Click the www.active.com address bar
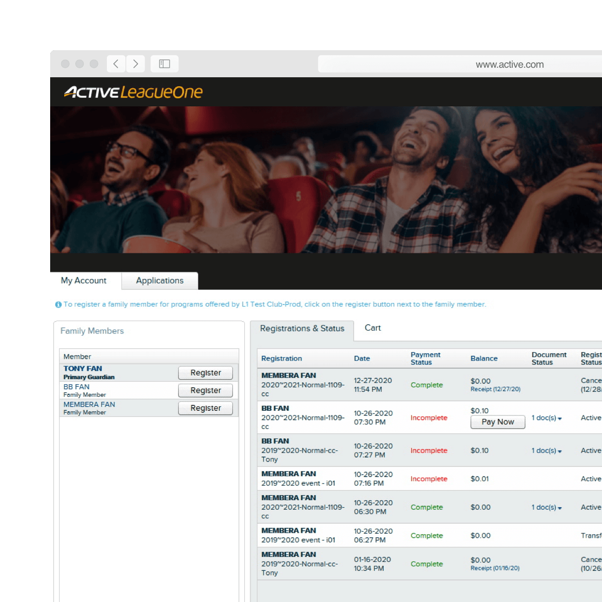602x602 pixels. (x=509, y=64)
